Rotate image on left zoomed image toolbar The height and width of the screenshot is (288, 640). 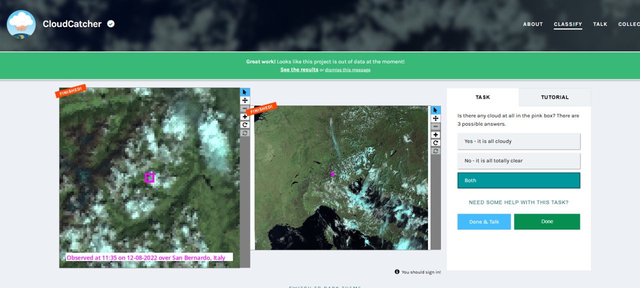coord(245,125)
